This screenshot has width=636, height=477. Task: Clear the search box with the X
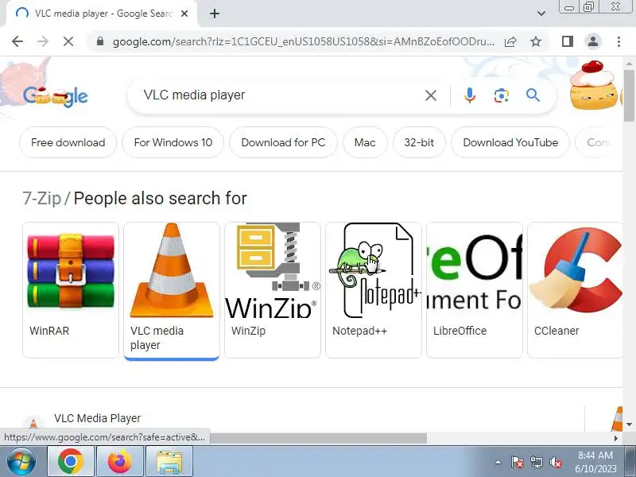pos(431,95)
